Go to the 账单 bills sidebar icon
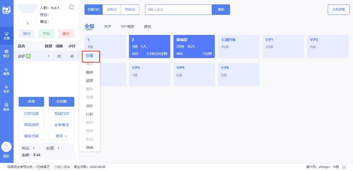This screenshot has height=171, width=353. (x=6, y=71)
